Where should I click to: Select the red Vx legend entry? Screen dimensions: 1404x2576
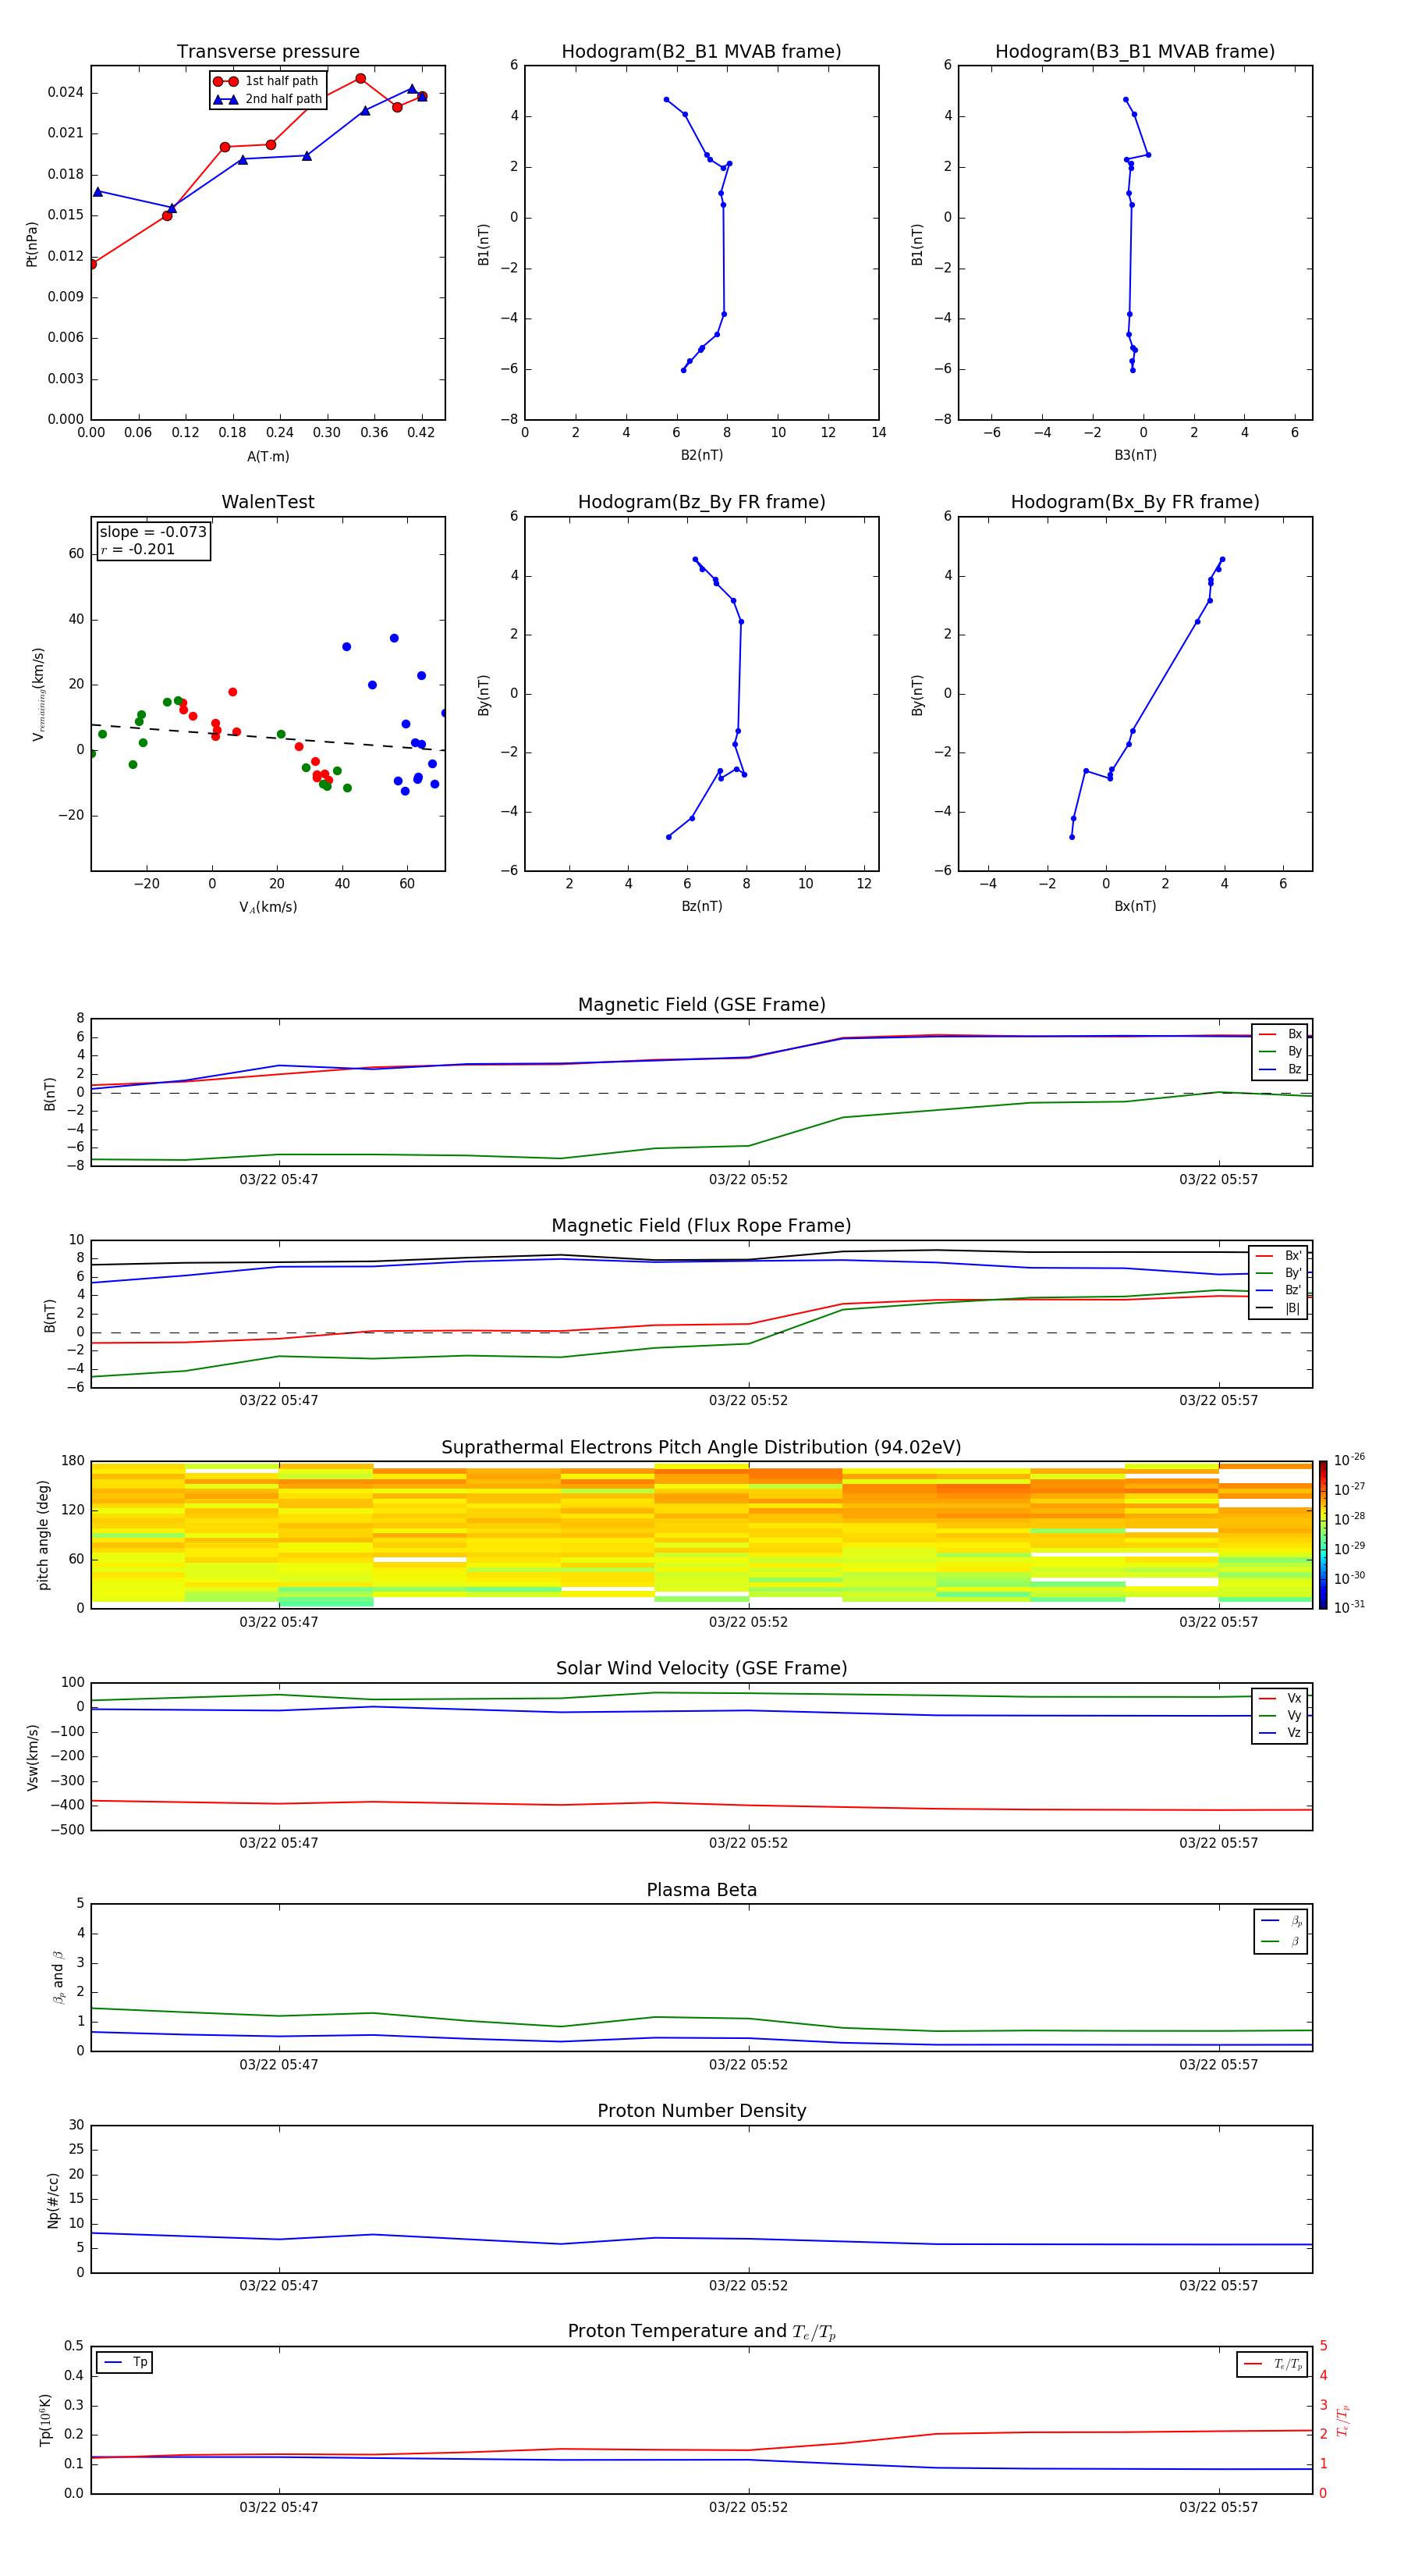coord(1280,1698)
